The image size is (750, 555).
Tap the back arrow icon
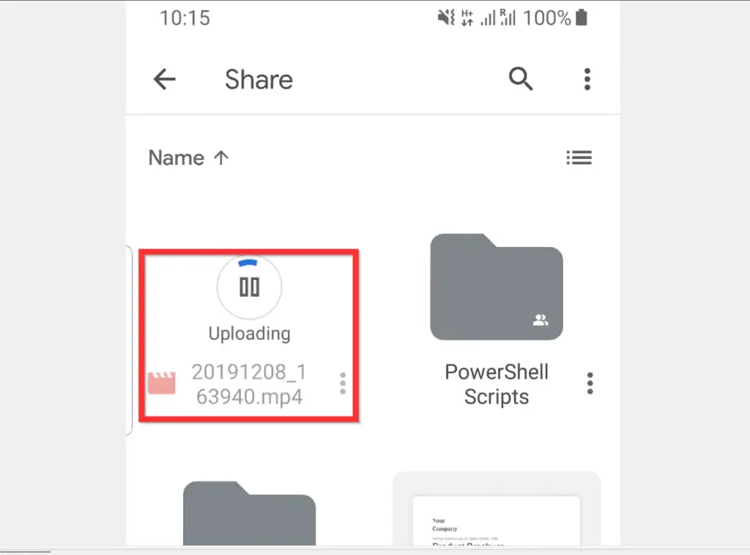click(x=165, y=79)
